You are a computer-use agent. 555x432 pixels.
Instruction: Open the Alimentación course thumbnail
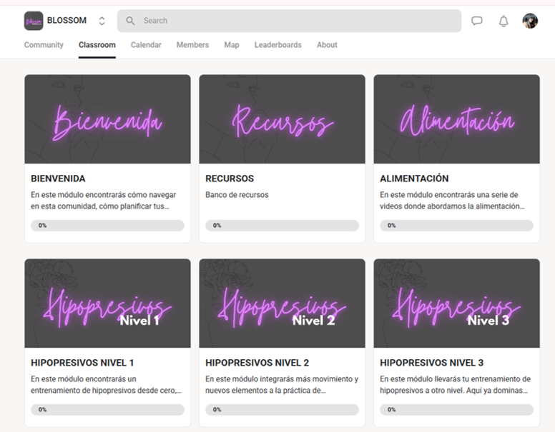(x=456, y=119)
